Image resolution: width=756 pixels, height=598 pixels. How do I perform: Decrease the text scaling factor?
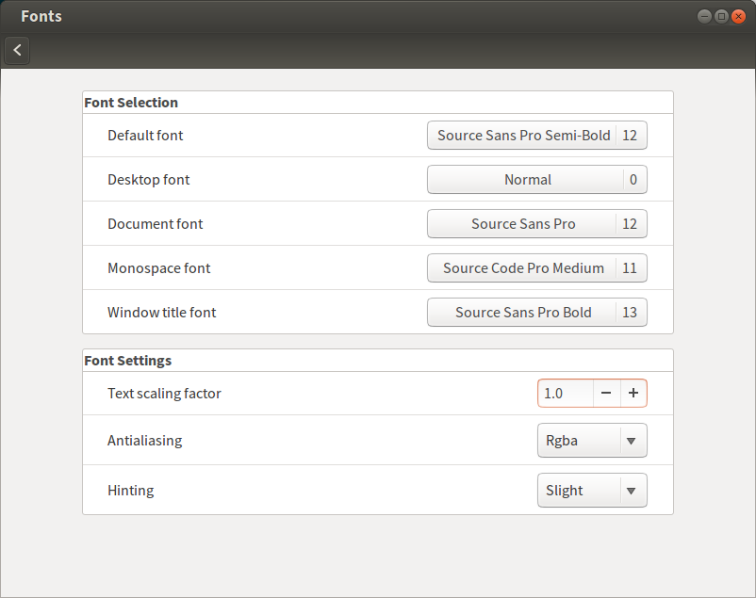click(x=606, y=394)
